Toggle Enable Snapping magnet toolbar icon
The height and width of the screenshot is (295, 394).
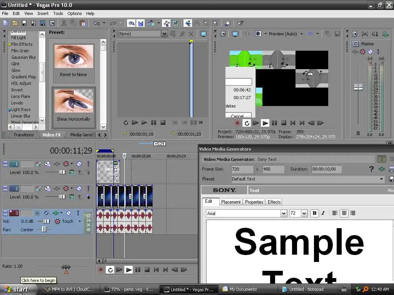point(131,23)
